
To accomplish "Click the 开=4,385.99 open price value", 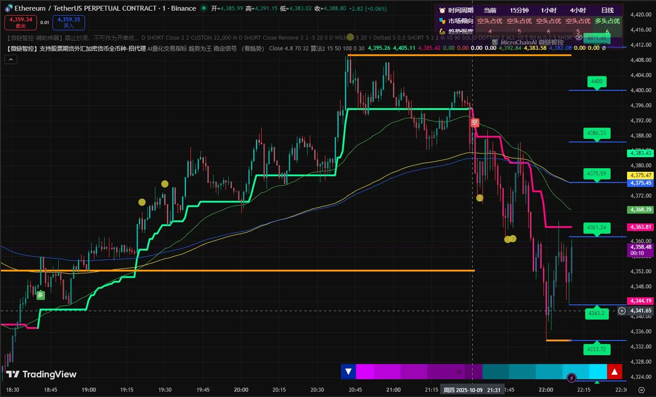I will (x=227, y=8).
